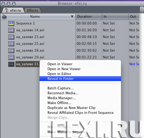This screenshot has height=138, width=144.
Task: Click the Browser window zoom button
Action: [x=14, y=4]
